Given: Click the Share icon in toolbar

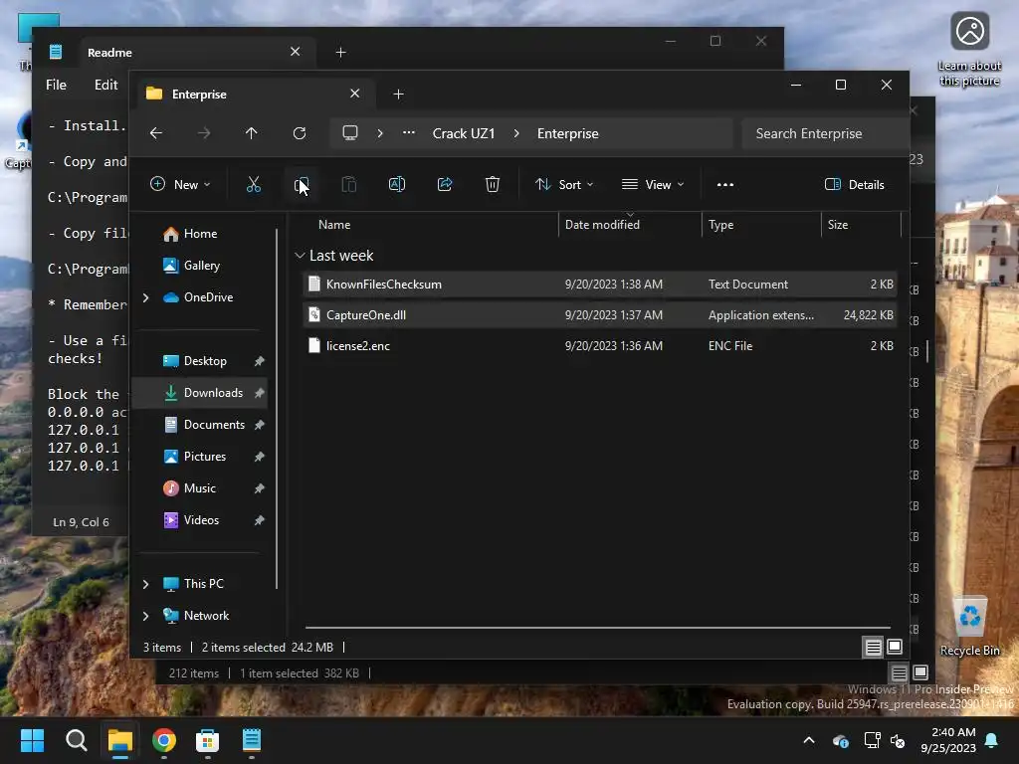Looking at the screenshot, I should tap(445, 184).
